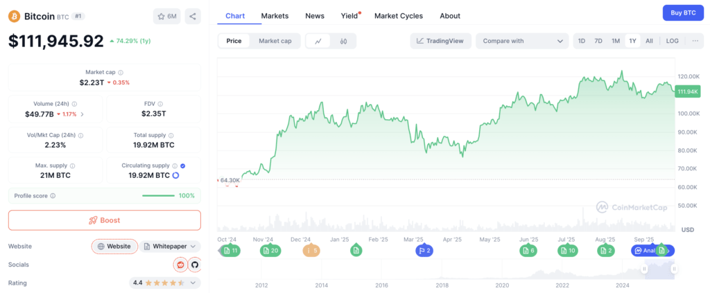The height and width of the screenshot is (293, 710).
Task: Switch to line chart view
Action: tap(318, 41)
